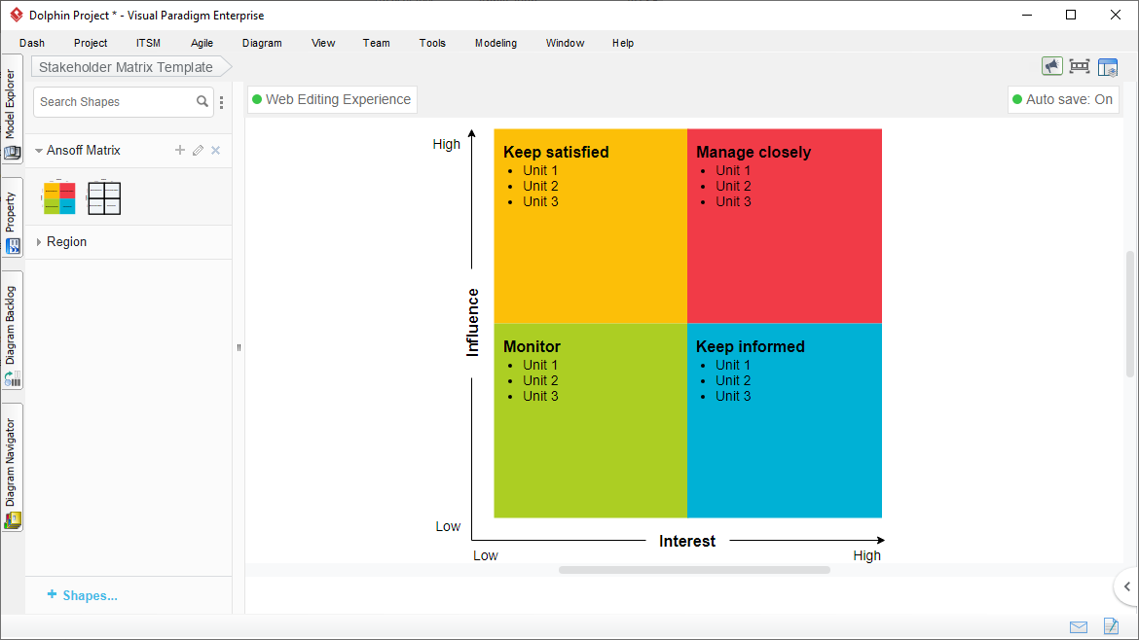Click the magnifier in Search Shapes field
The image size is (1139, 640).
(x=202, y=101)
